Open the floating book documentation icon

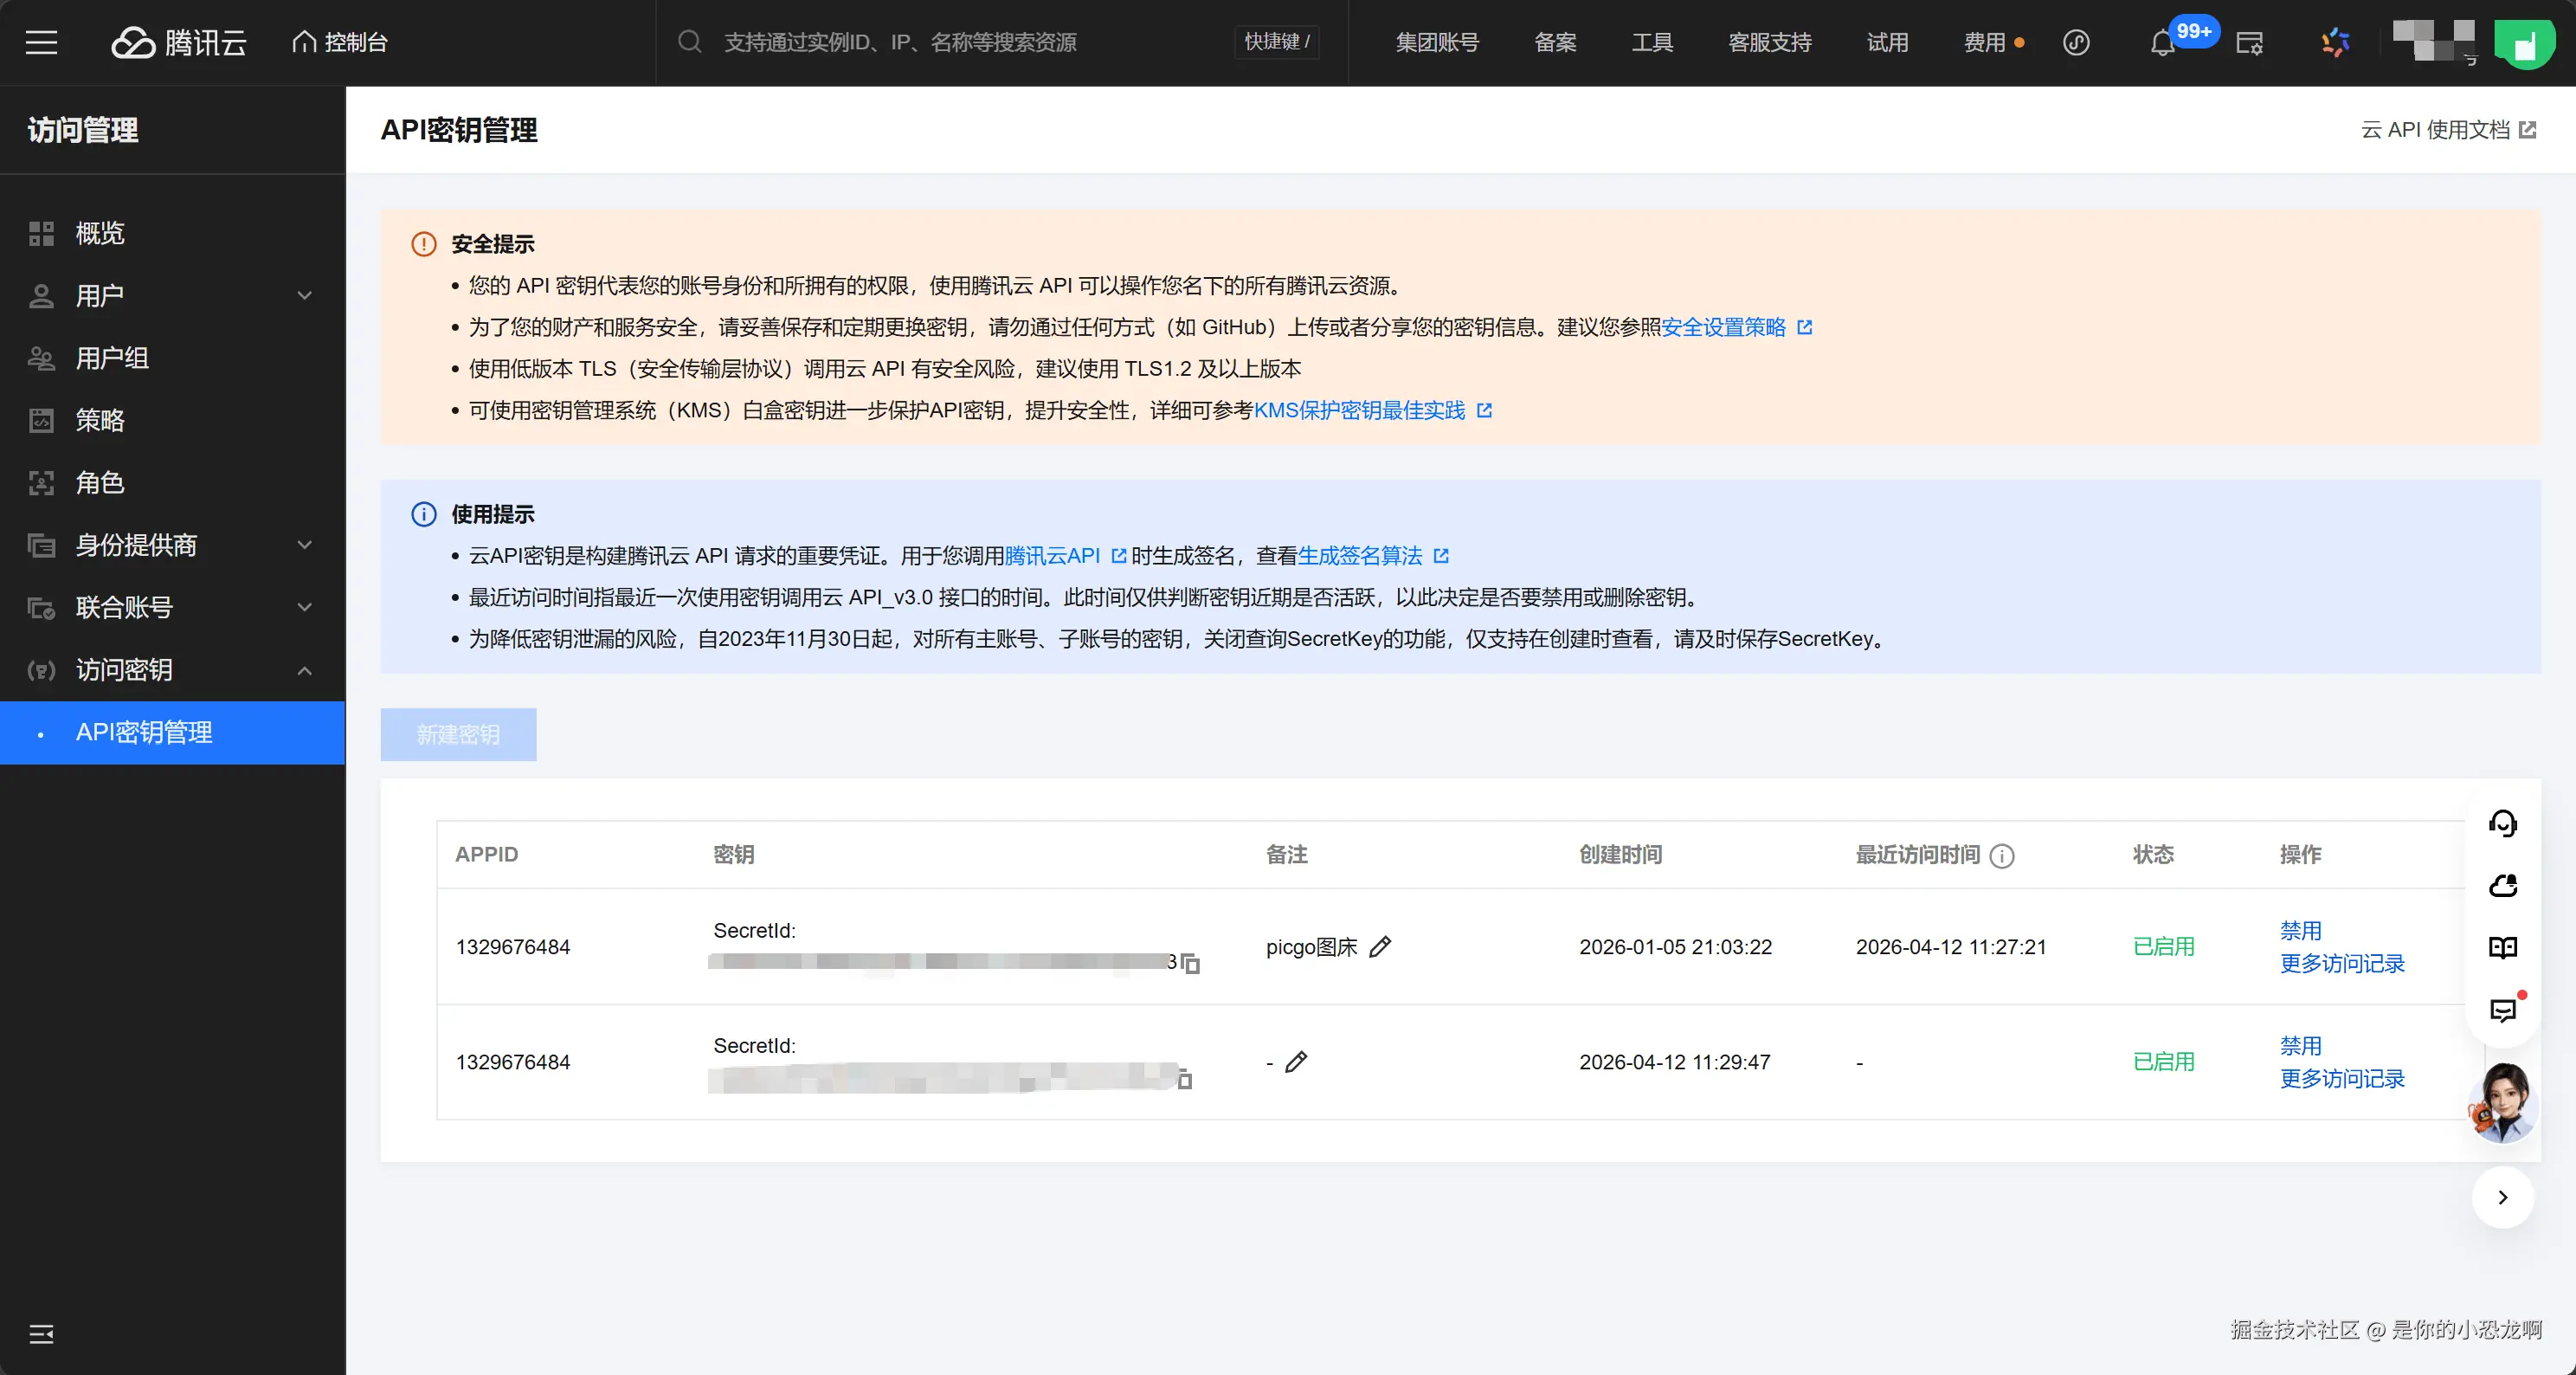click(x=2502, y=947)
